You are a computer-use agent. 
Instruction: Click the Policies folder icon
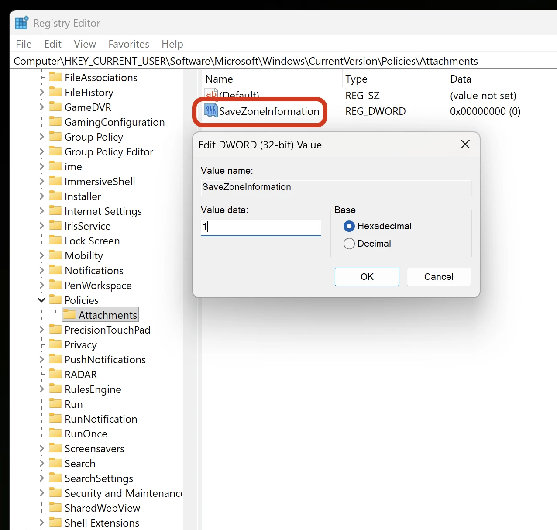tap(55, 299)
